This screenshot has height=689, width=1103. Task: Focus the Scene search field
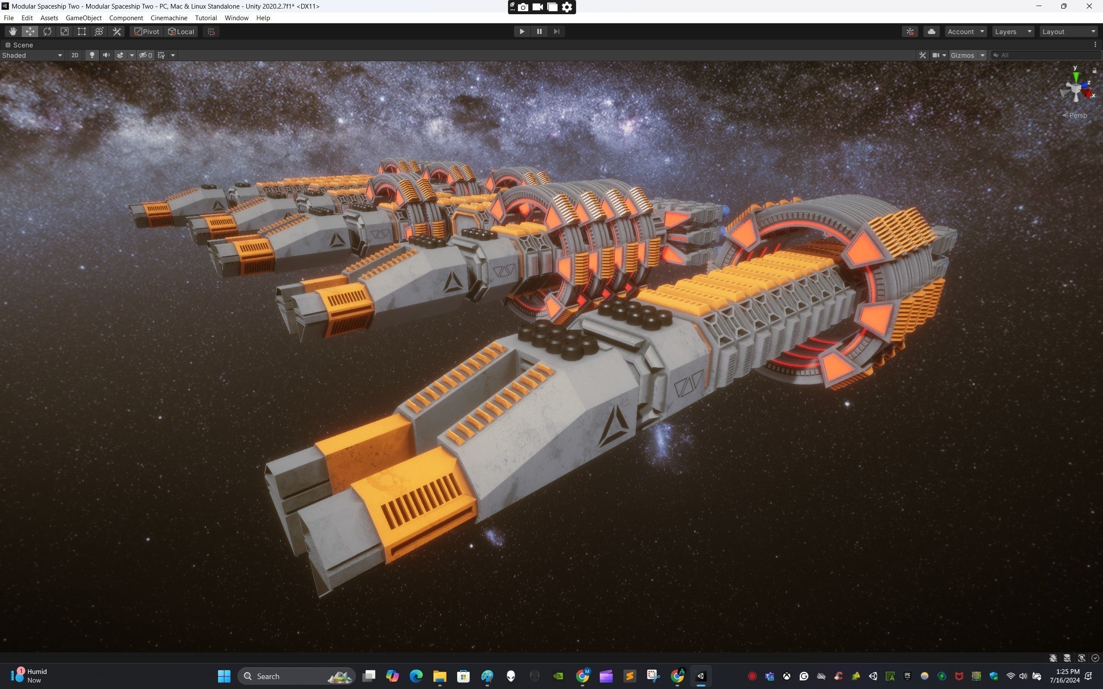[x=1046, y=55]
